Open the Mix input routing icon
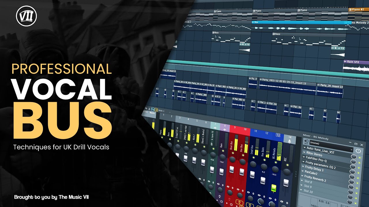The width and height of the screenshot is (369, 207). point(306,142)
